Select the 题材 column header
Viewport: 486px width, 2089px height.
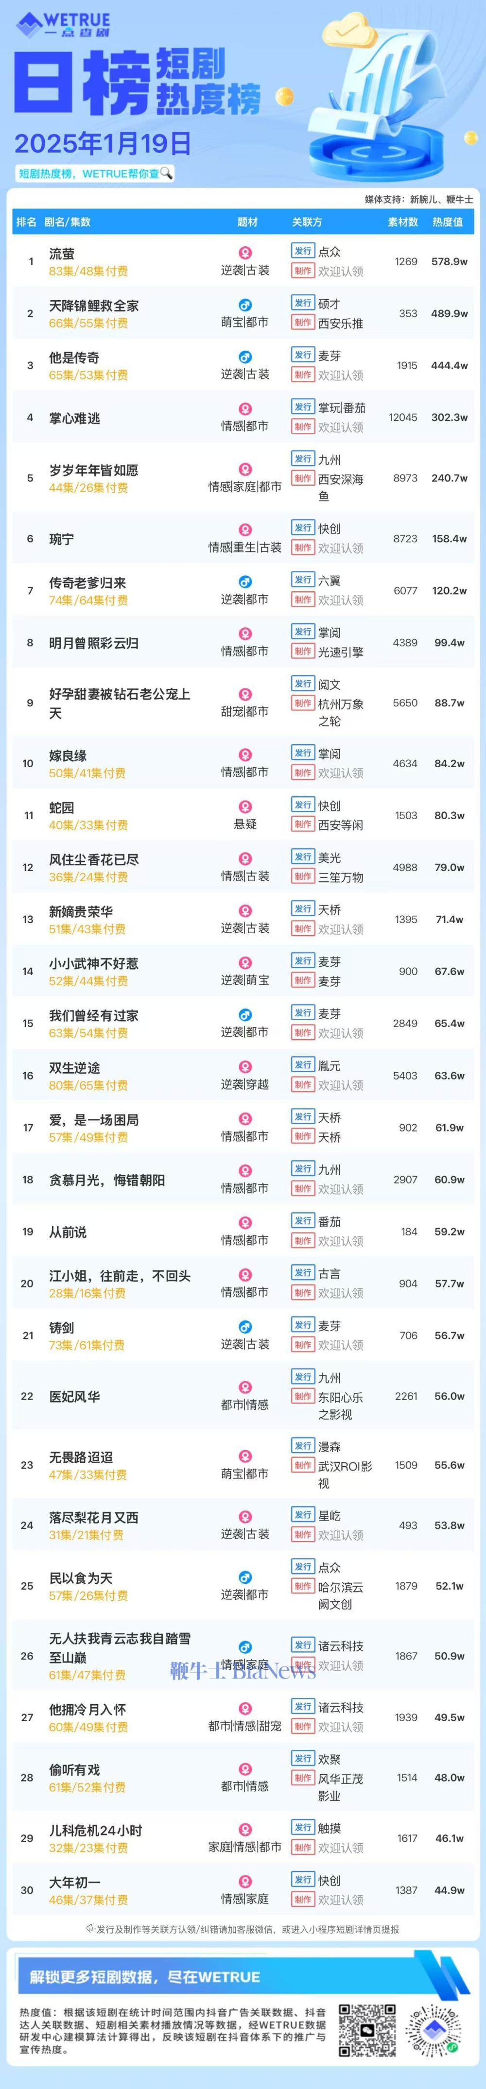coord(247,222)
